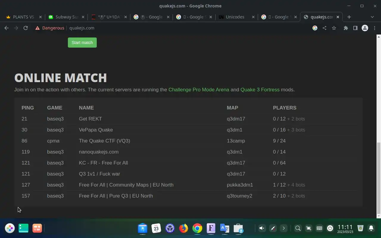The height and width of the screenshot is (238, 381).
Task: Select the VePapa Quake server
Action: tap(188, 130)
